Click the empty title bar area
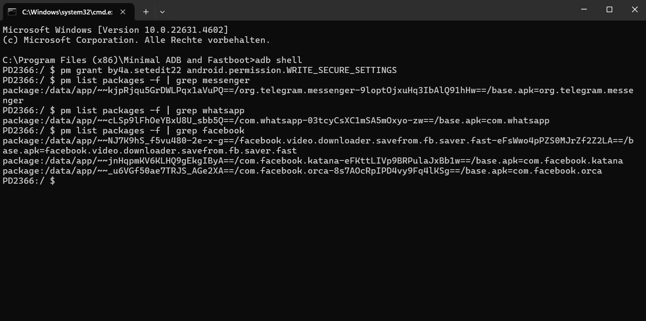Screen dimensions: 646x321 pyautogui.click(x=351, y=10)
